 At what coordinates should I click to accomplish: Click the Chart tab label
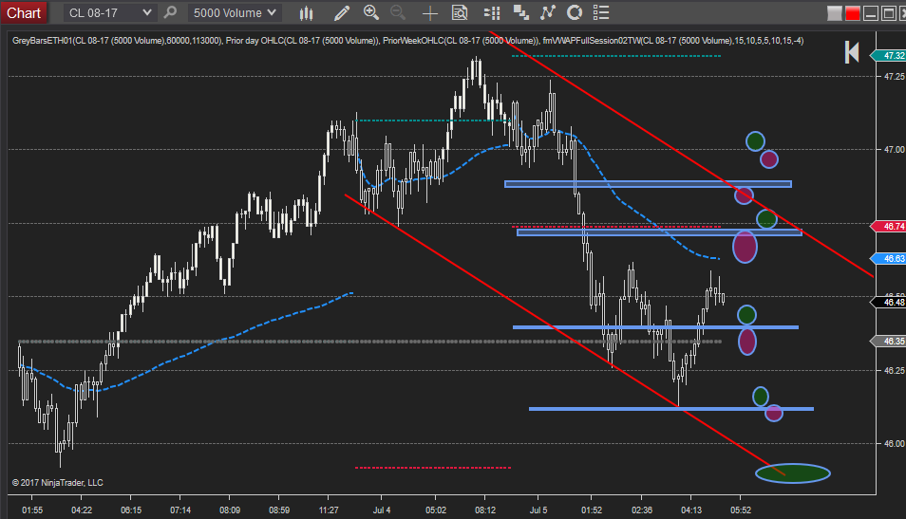(24, 12)
